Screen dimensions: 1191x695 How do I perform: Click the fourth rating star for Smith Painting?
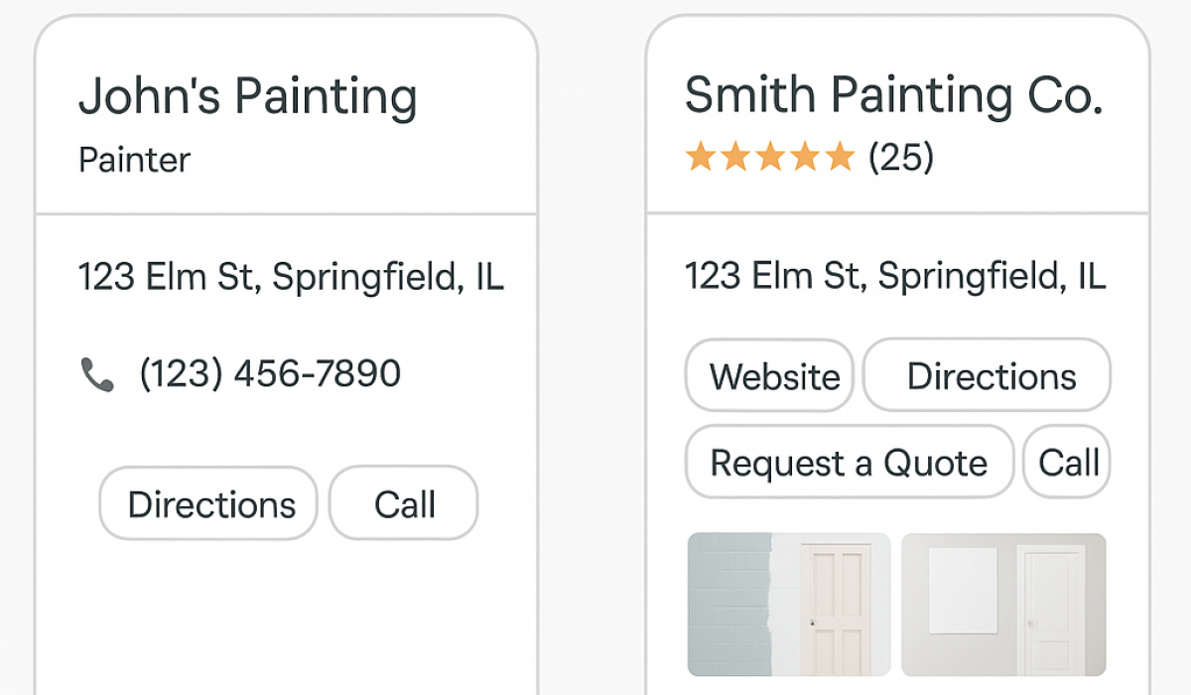pos(805,157)
